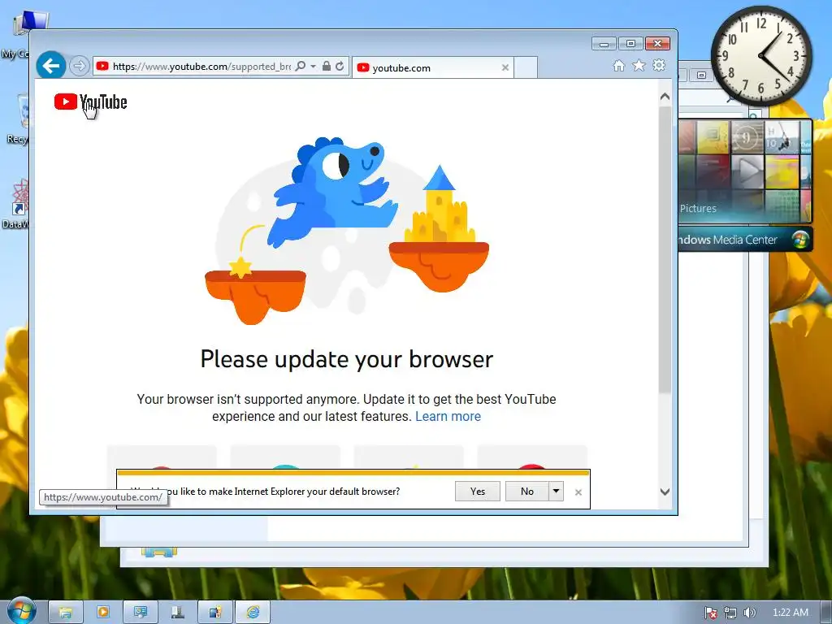Click the scroll up arrow
832x624 pixels.
click(x=665, y=97)
